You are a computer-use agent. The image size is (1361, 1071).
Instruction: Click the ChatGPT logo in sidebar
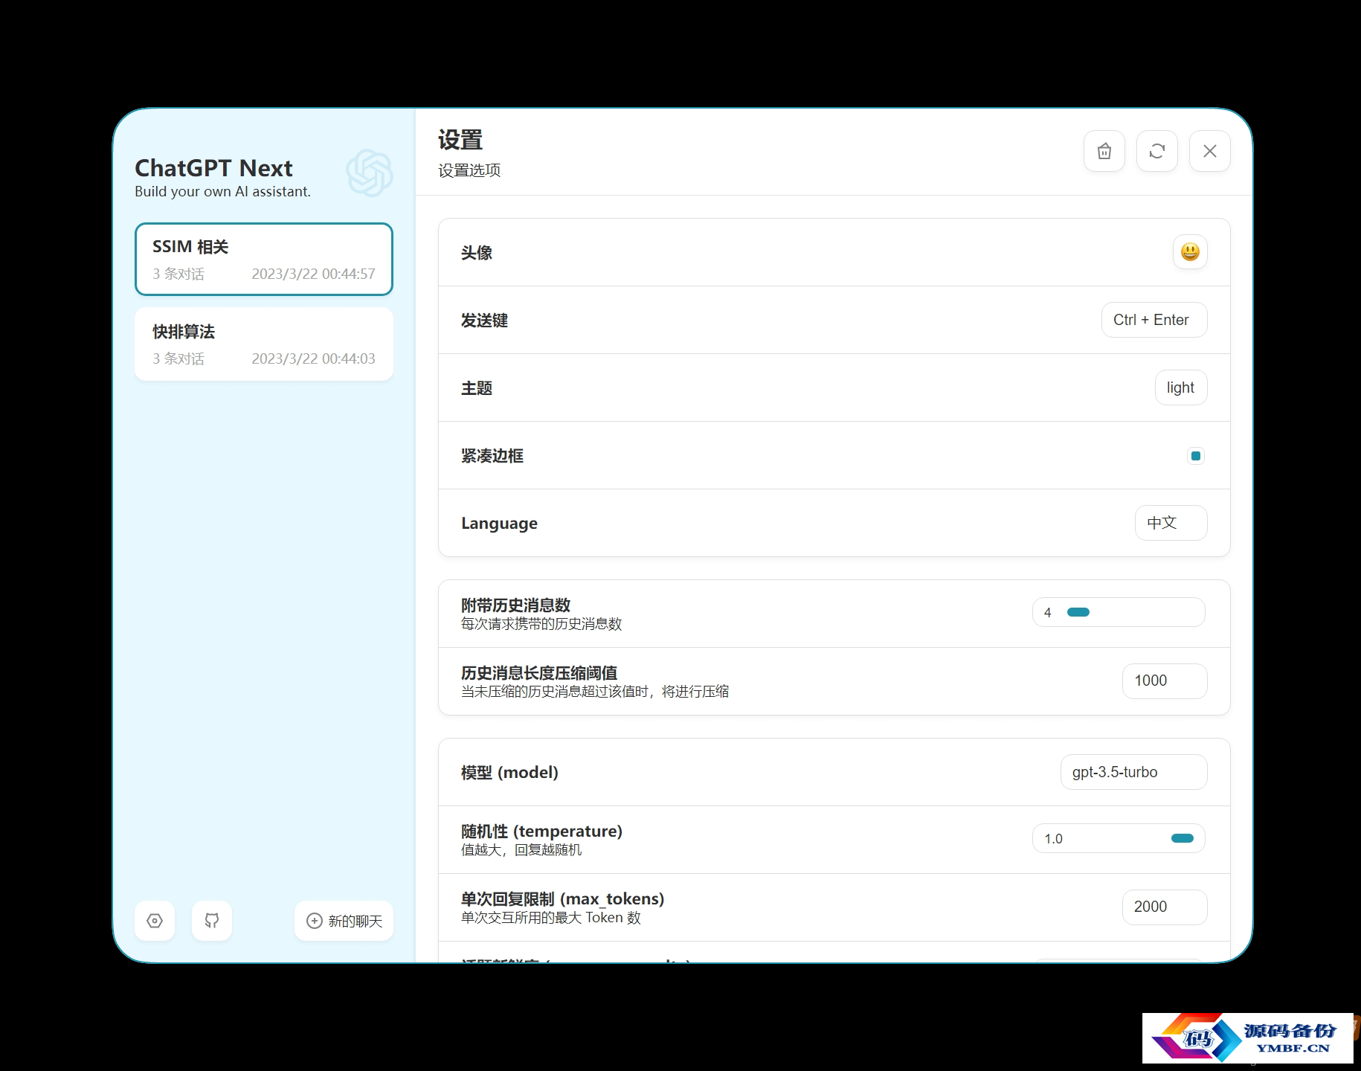(x=370, y=173)
